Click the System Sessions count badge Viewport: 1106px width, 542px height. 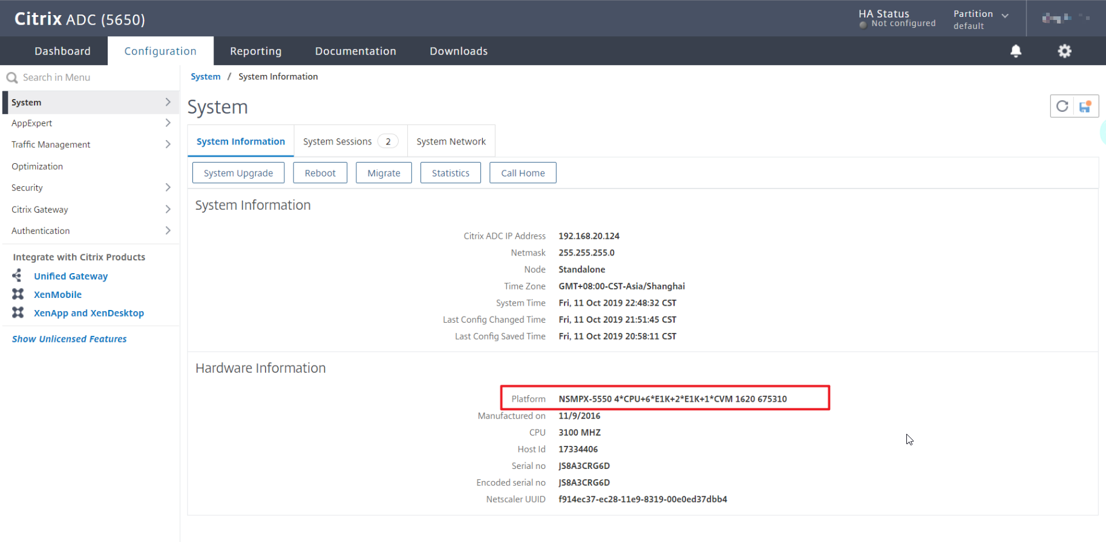[388, 141]
